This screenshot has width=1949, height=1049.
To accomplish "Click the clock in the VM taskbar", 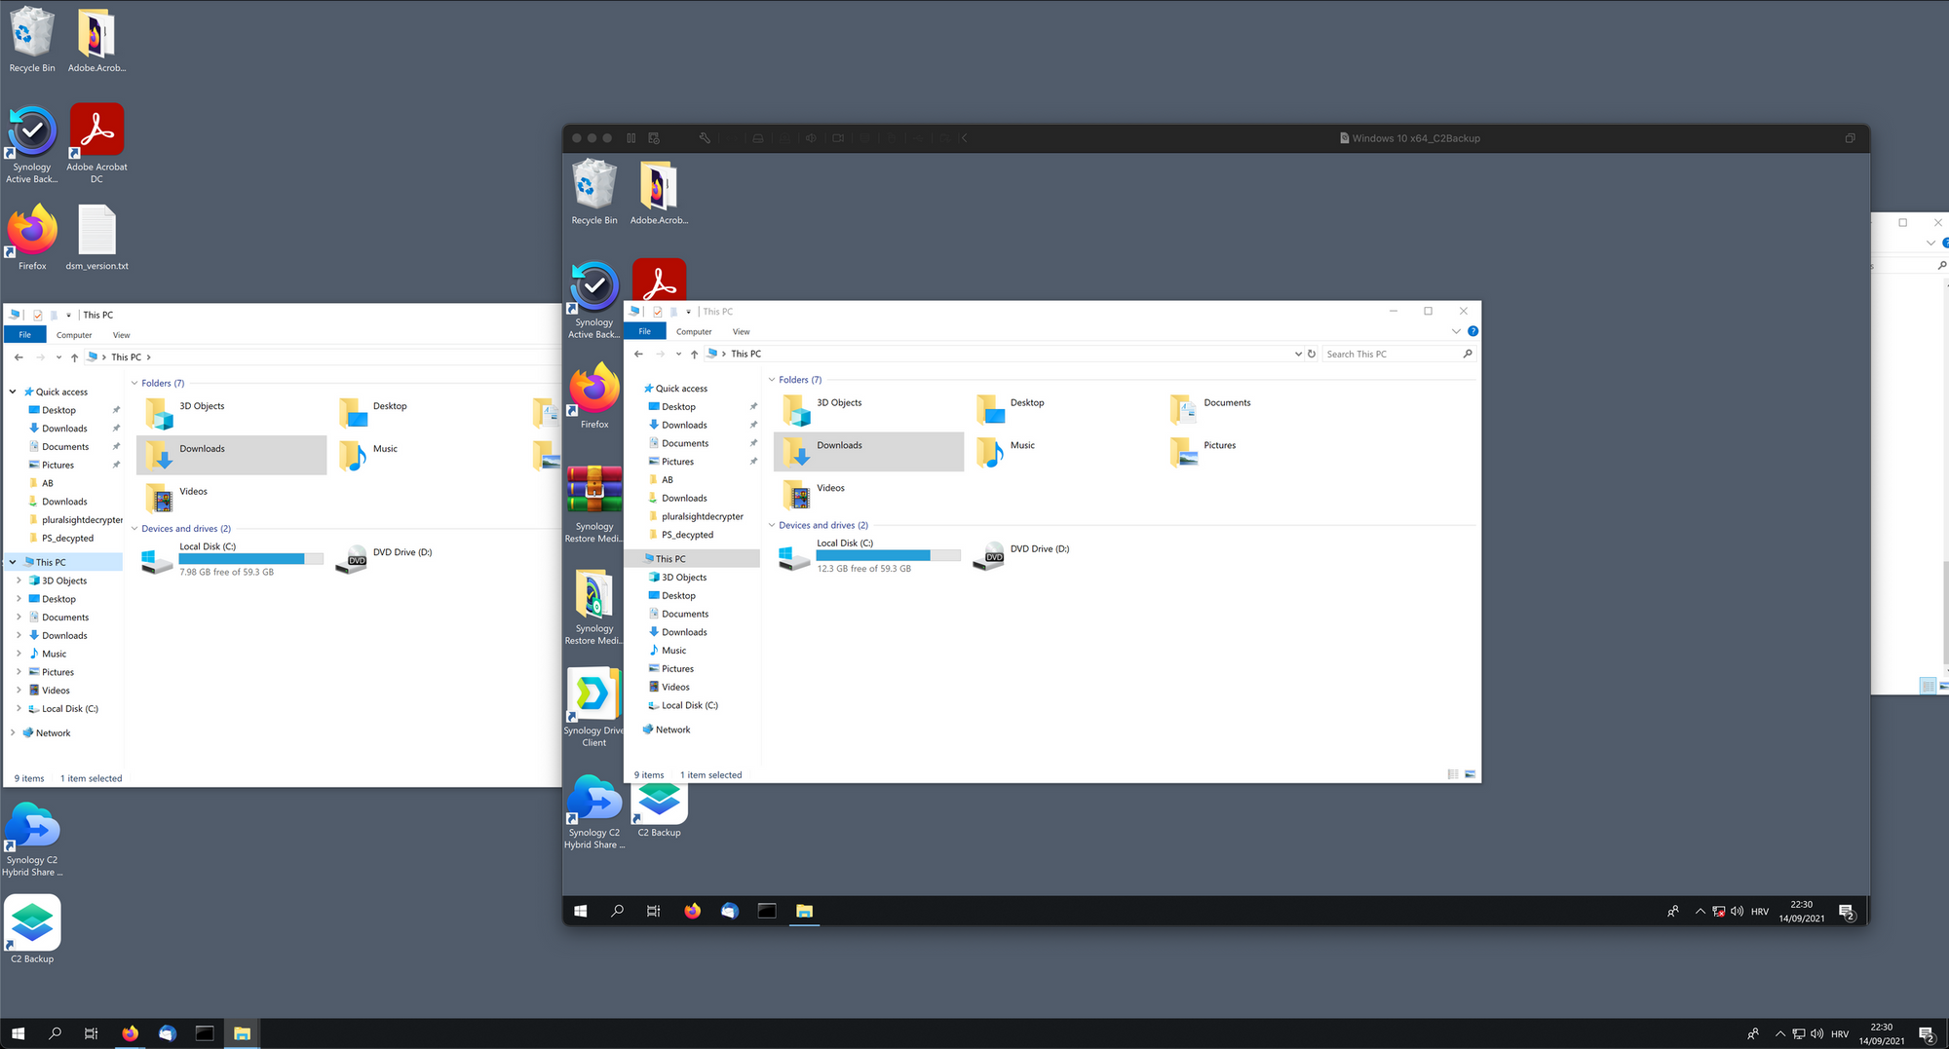I will 1801,911.
